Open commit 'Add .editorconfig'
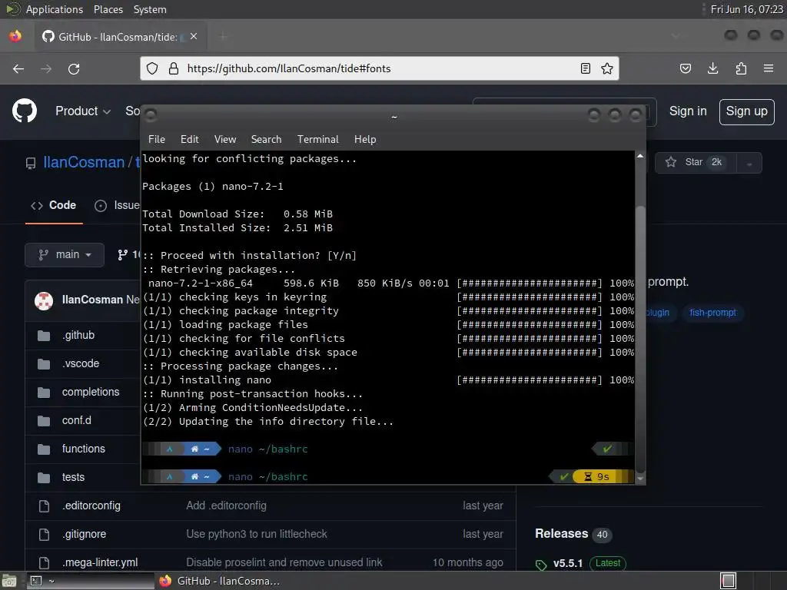The height and width of the screenshot is (590, 787). [x=227, y=505]
